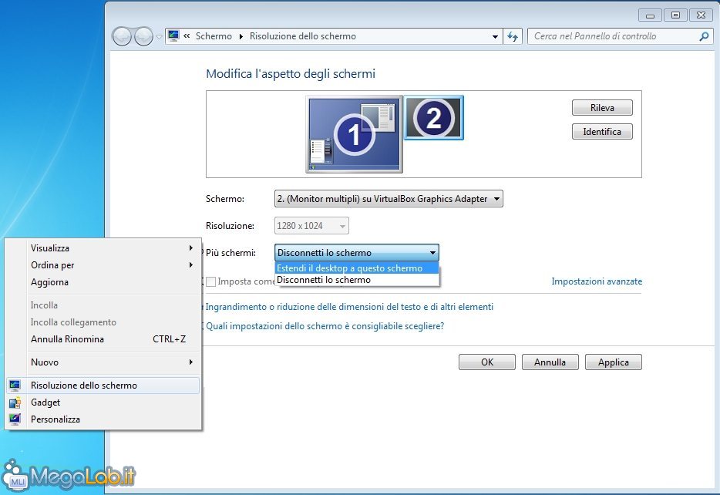The height and width of the screenshot is (495, 720).
Task: Choose 'Estendi il desktop a questo schermo'
Action: pyautogui.click(x=357, y=268)
